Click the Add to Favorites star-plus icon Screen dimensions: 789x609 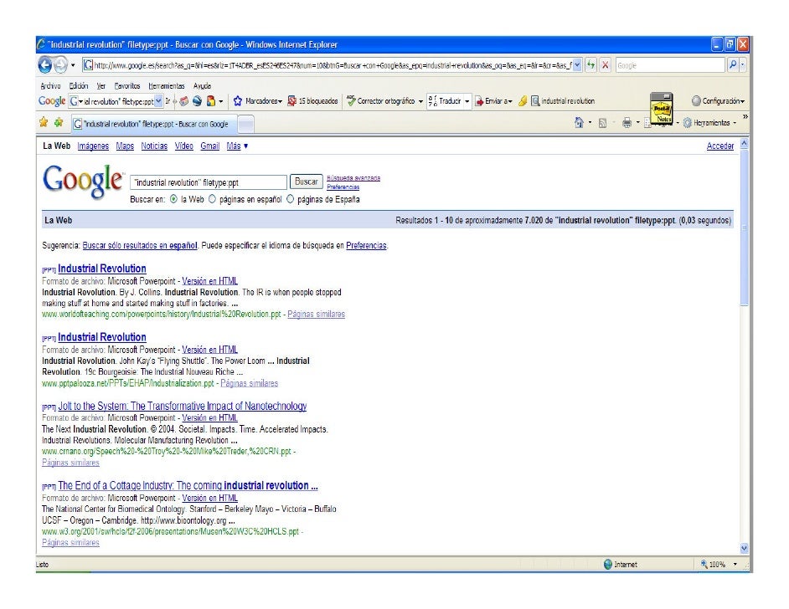pyautogui.click(x=59, y=122)
